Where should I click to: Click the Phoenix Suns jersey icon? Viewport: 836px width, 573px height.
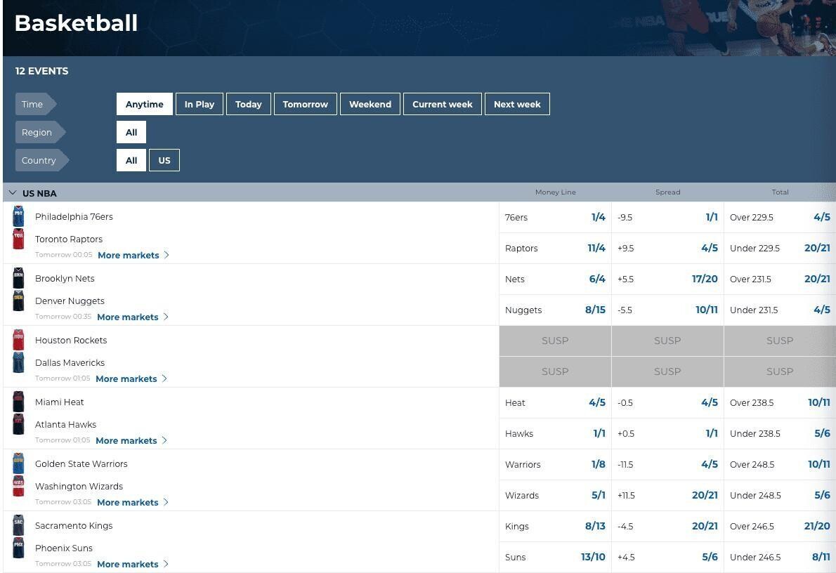(19, 548)
